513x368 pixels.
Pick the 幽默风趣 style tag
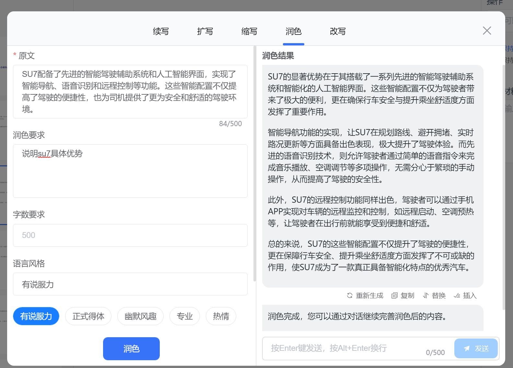tap(141, 316)
